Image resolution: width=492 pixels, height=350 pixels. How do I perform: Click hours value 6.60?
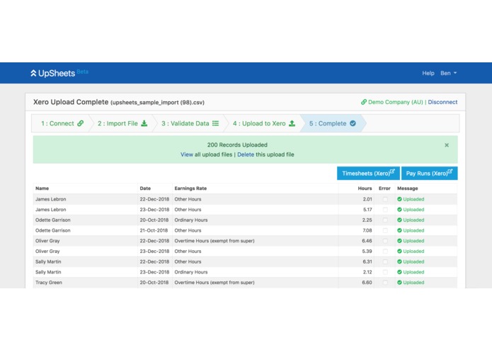click(367, 283)
